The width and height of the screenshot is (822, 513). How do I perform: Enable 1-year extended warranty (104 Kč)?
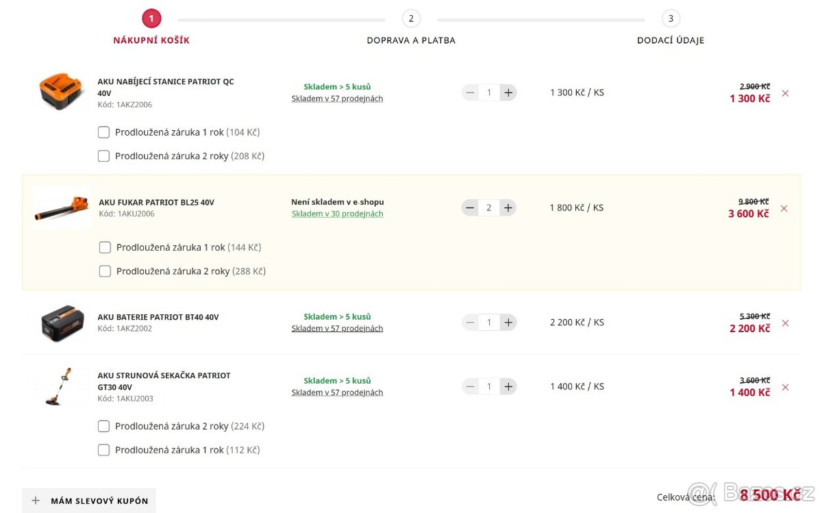coord(104,132)
